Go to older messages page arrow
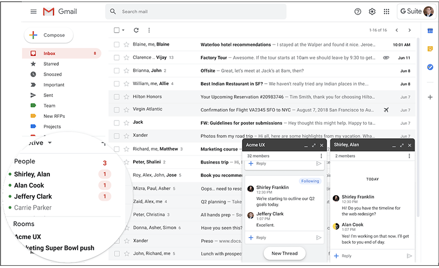The image size is (439, 268). (410, 30)
